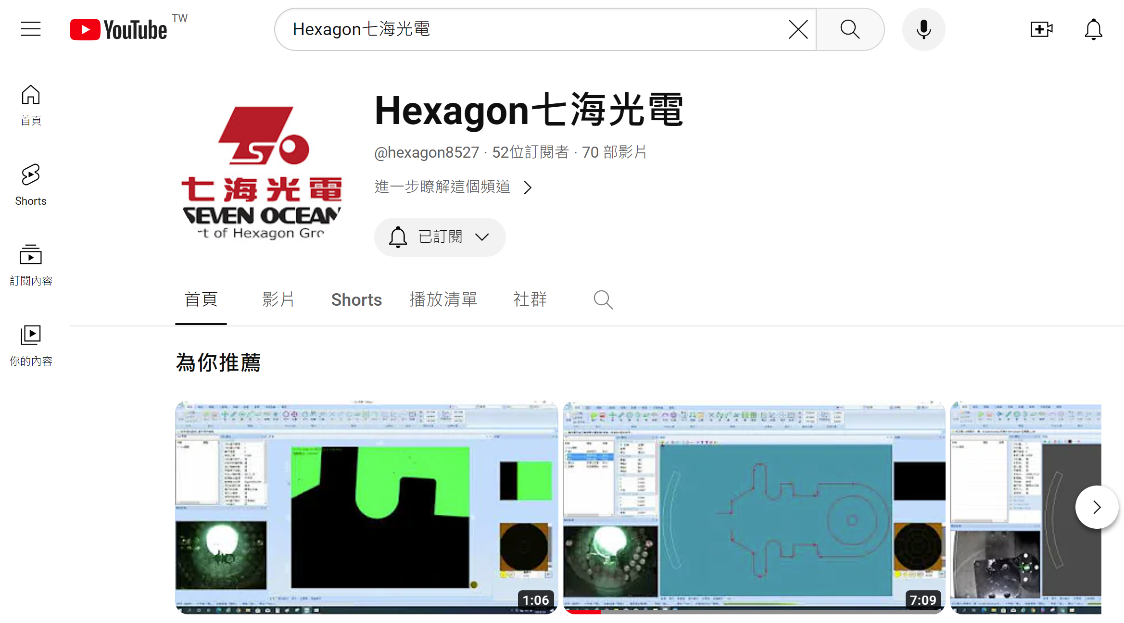Go to 首頁 in the sidebar
Screen dimensions: 1124x623
31,105
